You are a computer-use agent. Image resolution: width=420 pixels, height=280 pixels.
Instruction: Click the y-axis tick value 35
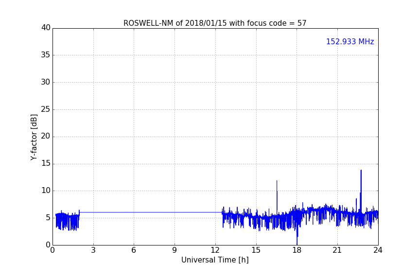(46, 55)
